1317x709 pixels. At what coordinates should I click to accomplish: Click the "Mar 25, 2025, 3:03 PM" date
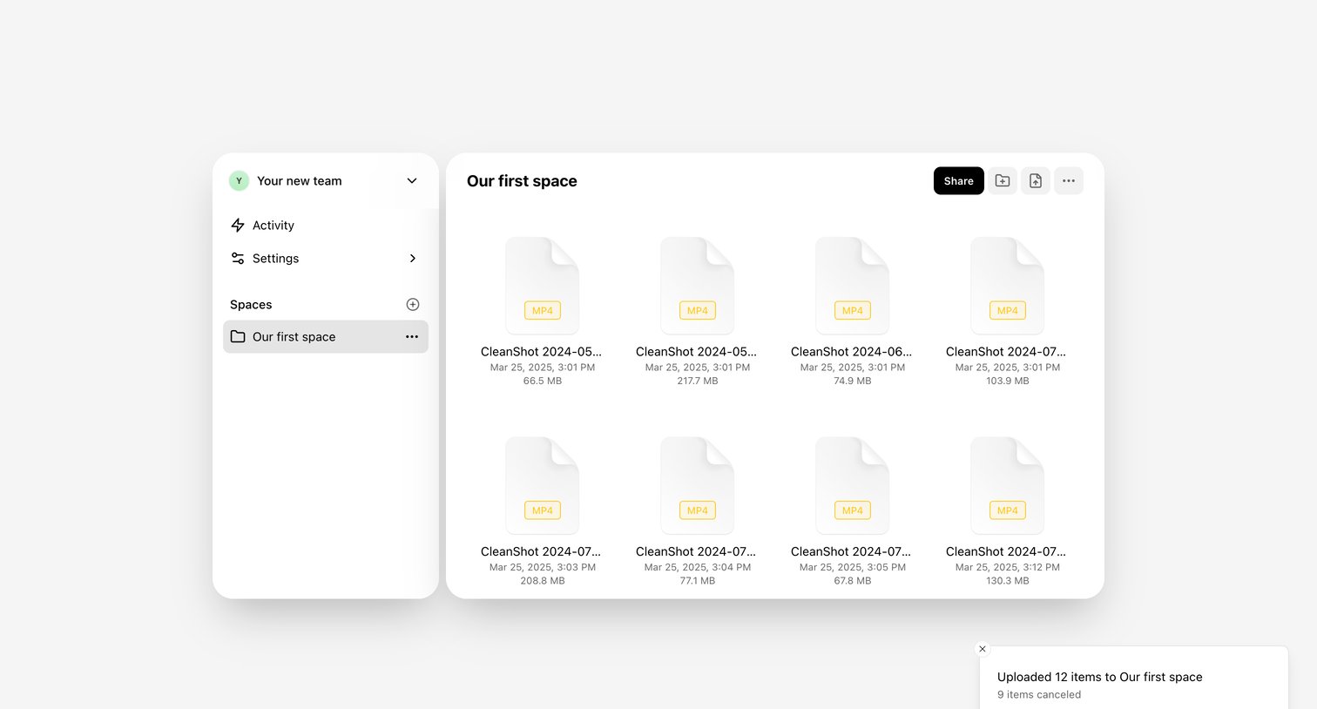pyautogui.click(x=543, y=568)
